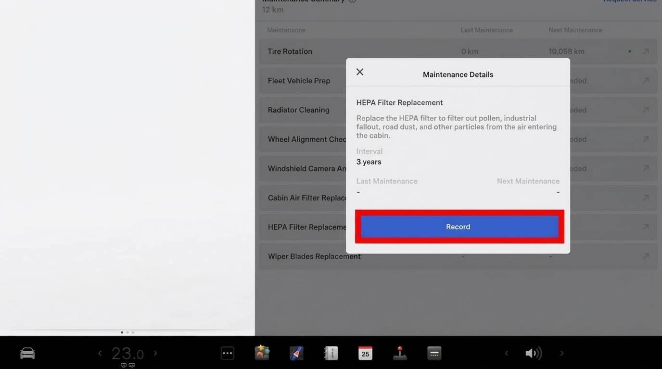Click the 3 years interval value
Image resolution: width=662 pixels, height=369 pixels.
click(369, 162)
